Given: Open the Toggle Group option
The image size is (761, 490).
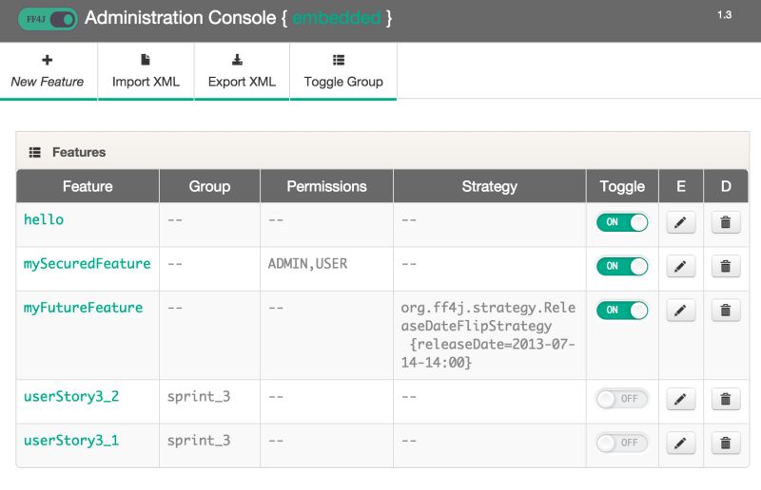Looking at the screenshot, I should point(343,71).
